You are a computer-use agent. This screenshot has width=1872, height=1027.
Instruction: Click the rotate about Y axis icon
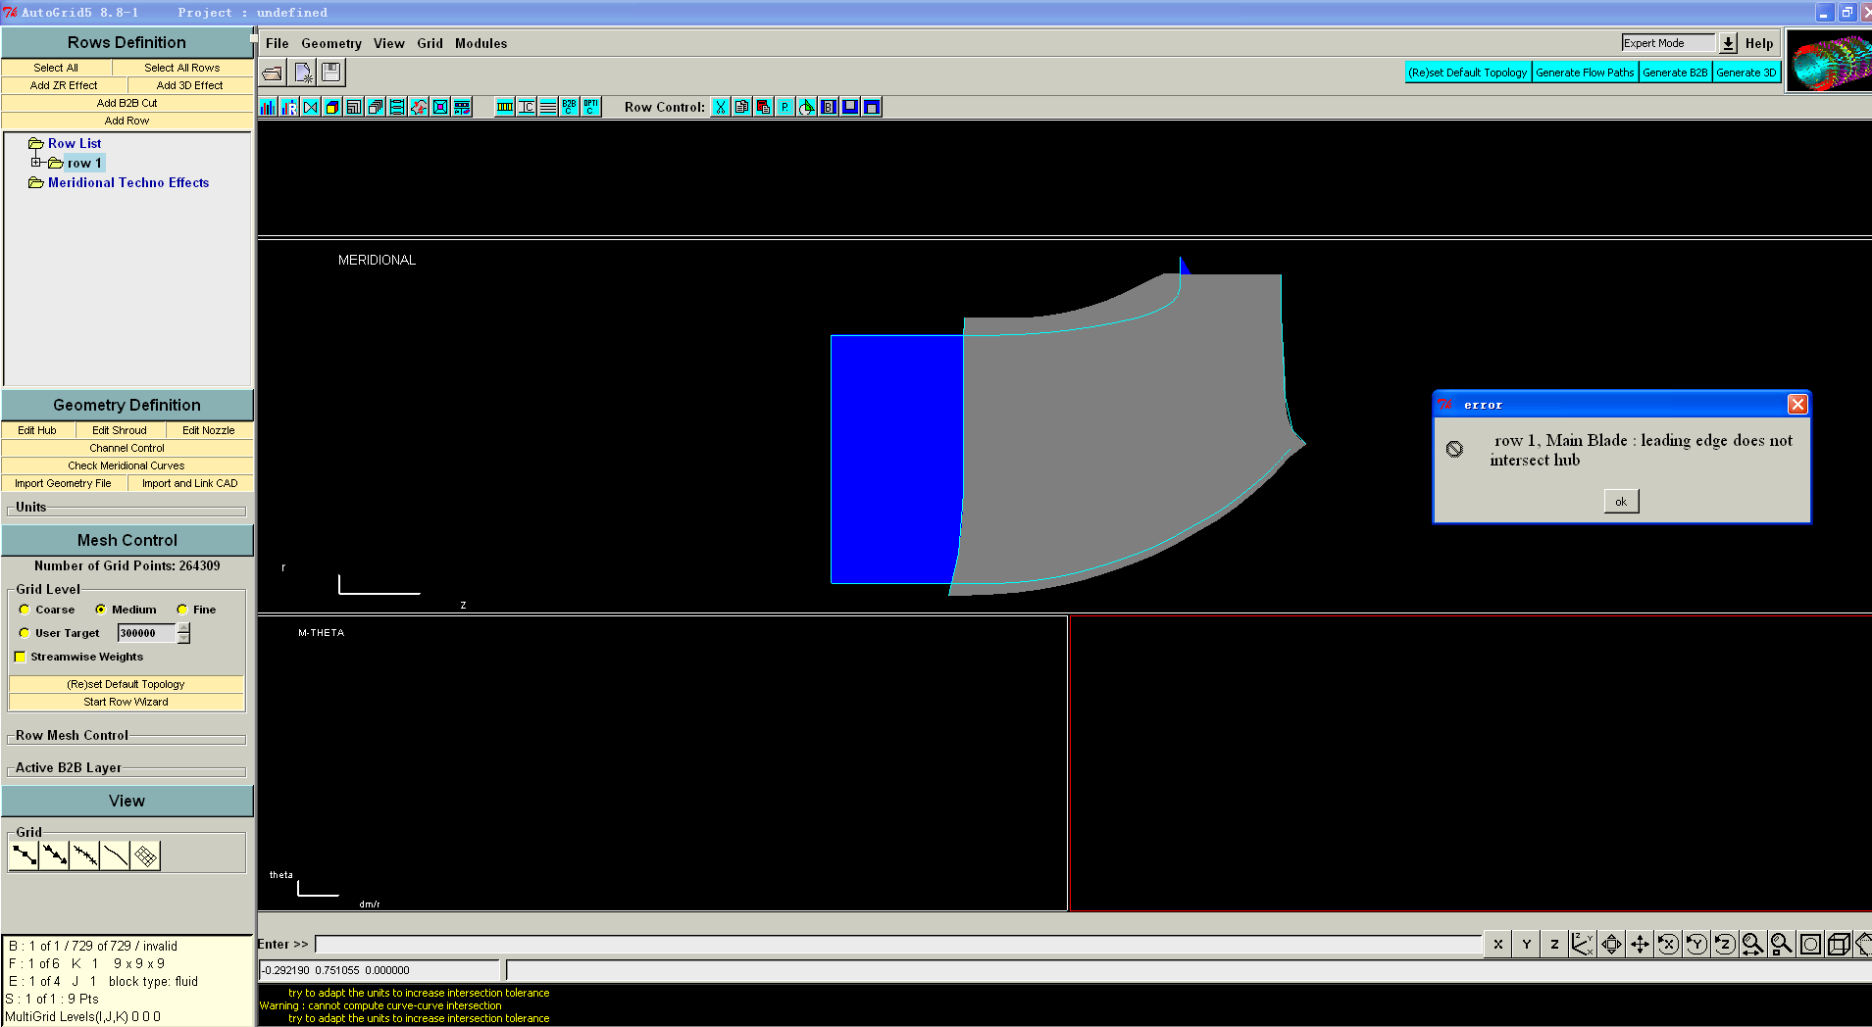tap(1695, 945)
